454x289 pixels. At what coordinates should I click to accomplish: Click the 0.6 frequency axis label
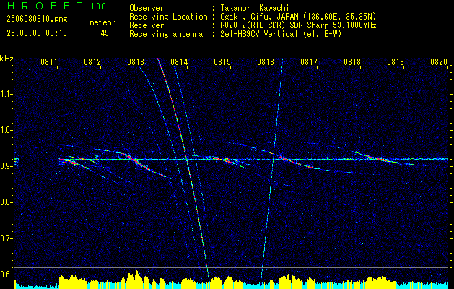(x=6, y=275)
